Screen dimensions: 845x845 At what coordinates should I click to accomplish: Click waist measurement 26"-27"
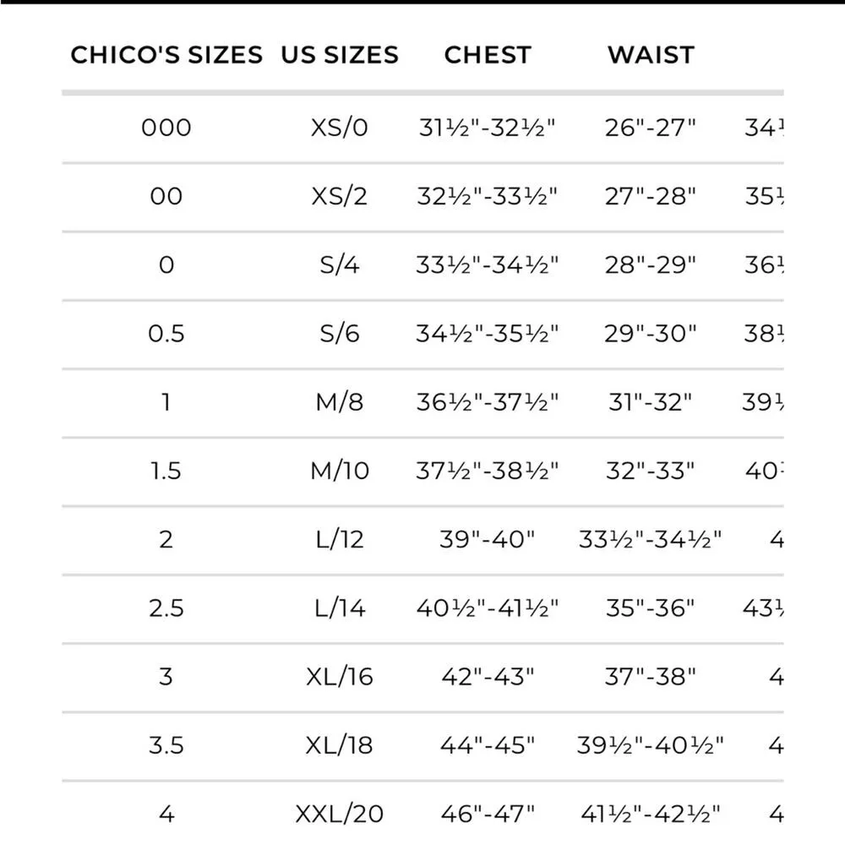tap(651, 128)
